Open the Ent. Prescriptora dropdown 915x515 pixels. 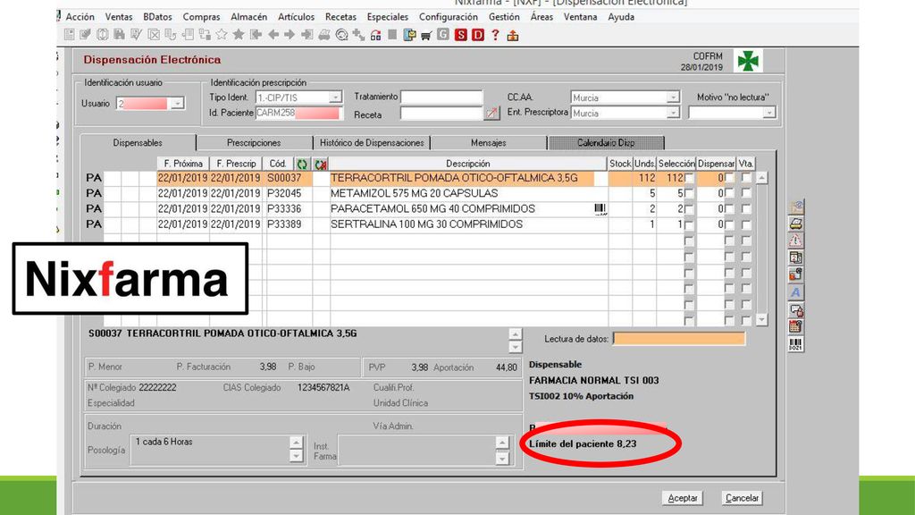tap(673, 113)
